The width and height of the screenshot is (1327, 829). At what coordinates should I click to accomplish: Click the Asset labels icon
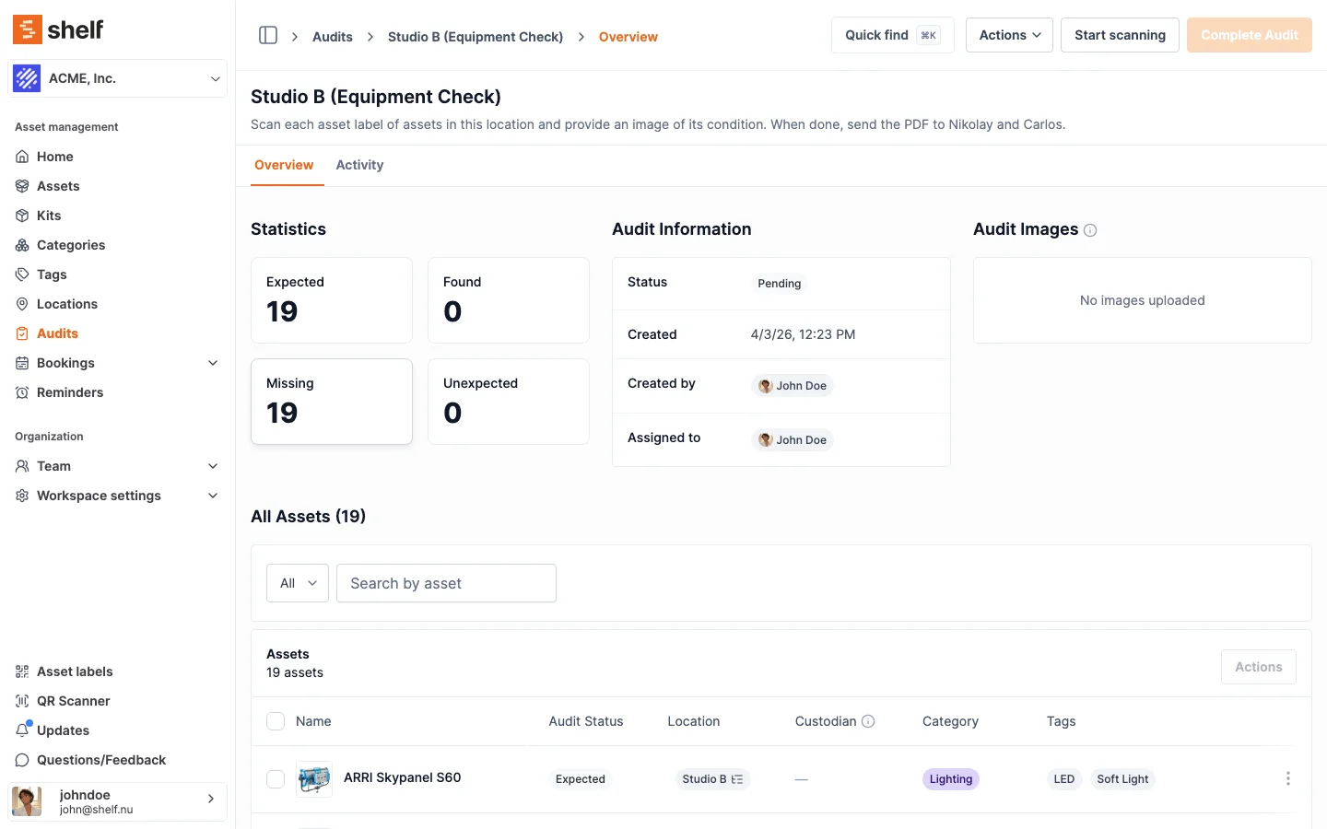(22, 671)
